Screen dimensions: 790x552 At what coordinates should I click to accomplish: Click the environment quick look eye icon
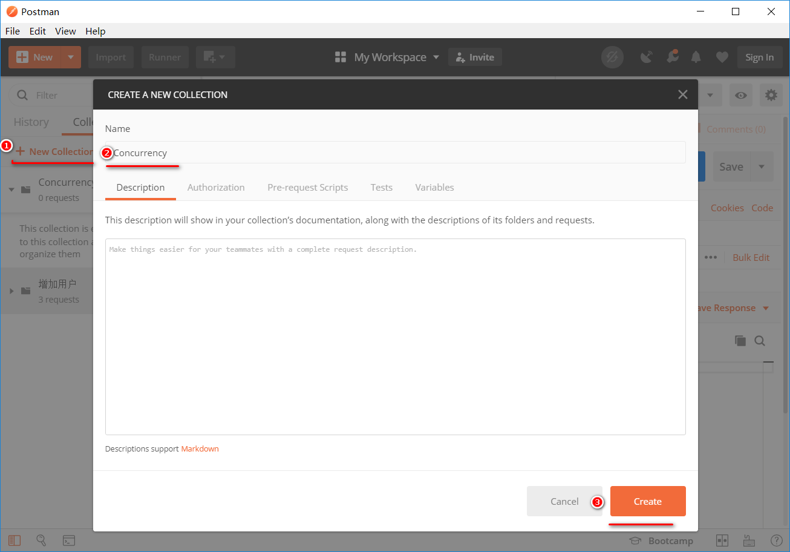pos(741,95)
